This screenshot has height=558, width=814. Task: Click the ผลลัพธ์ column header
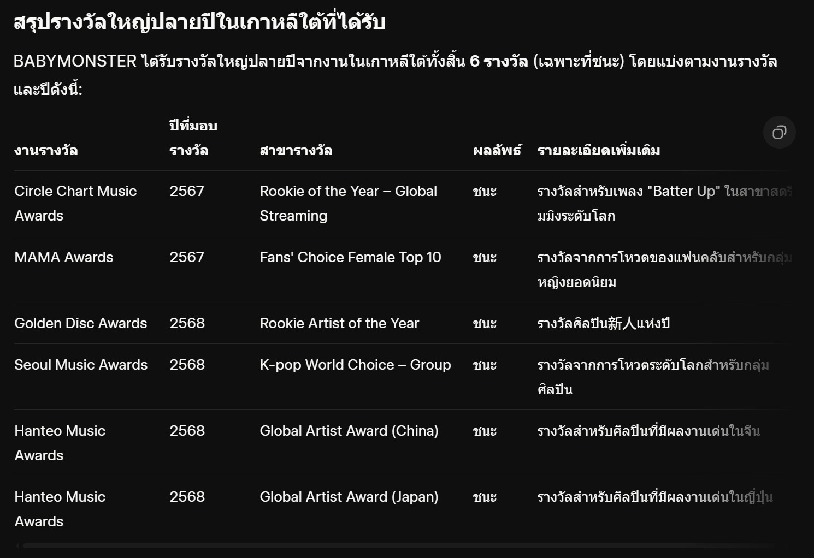pyautogui.click(x=497, y=150)
